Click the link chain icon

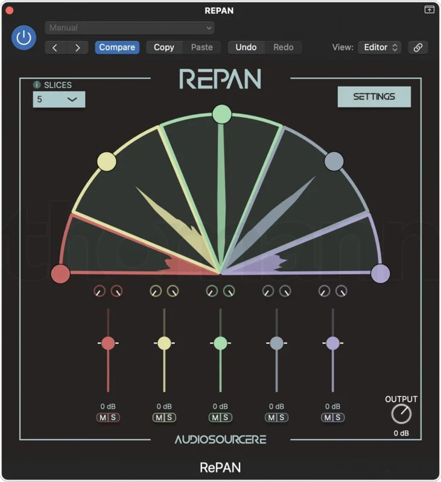pos(418,48)
